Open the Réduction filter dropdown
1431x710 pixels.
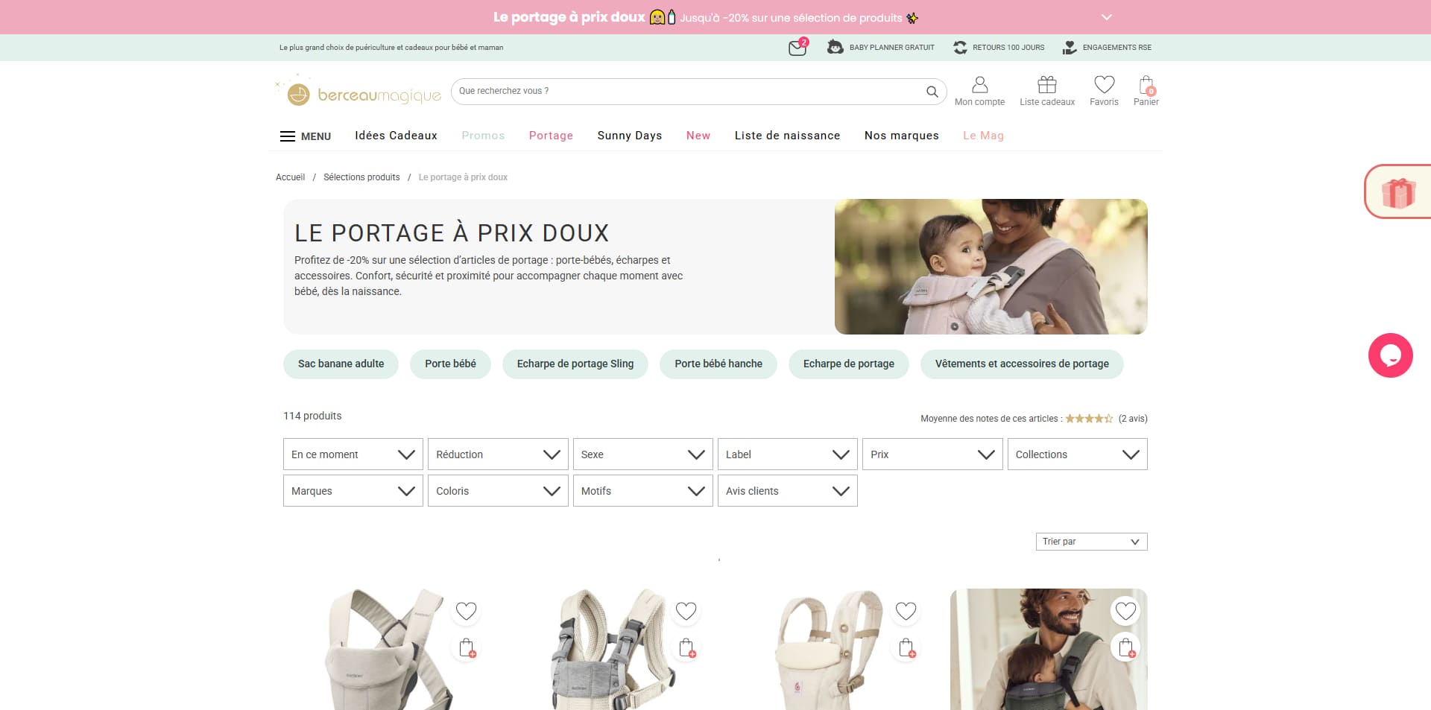click(498, 454)
